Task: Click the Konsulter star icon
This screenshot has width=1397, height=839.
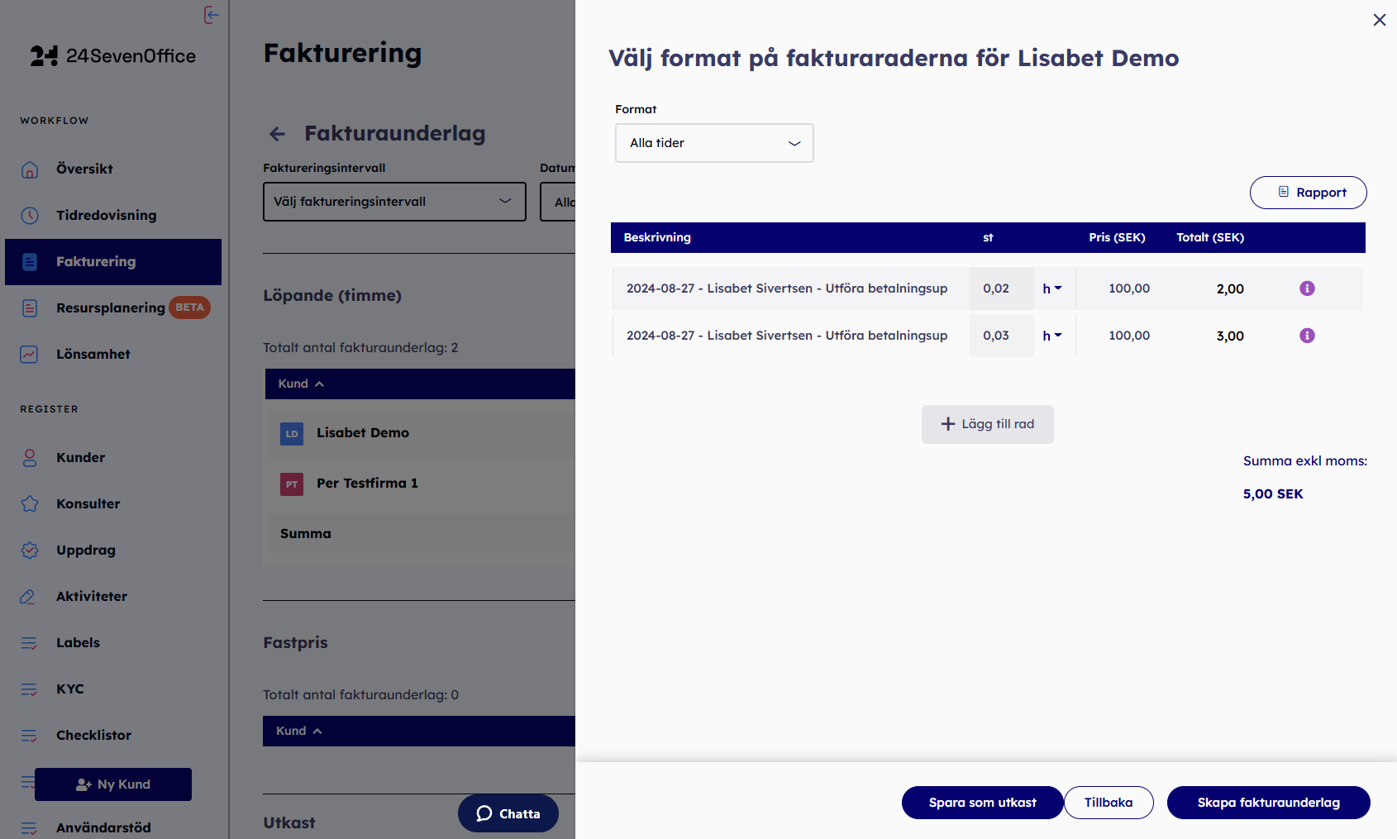Action: [x=30, y=504]
